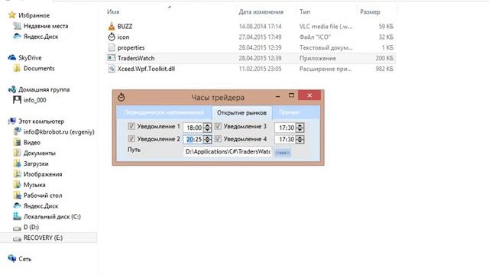489x275 pixels.
Task: Click the Уведомление 4 time field
Action: tap(285, 139)
